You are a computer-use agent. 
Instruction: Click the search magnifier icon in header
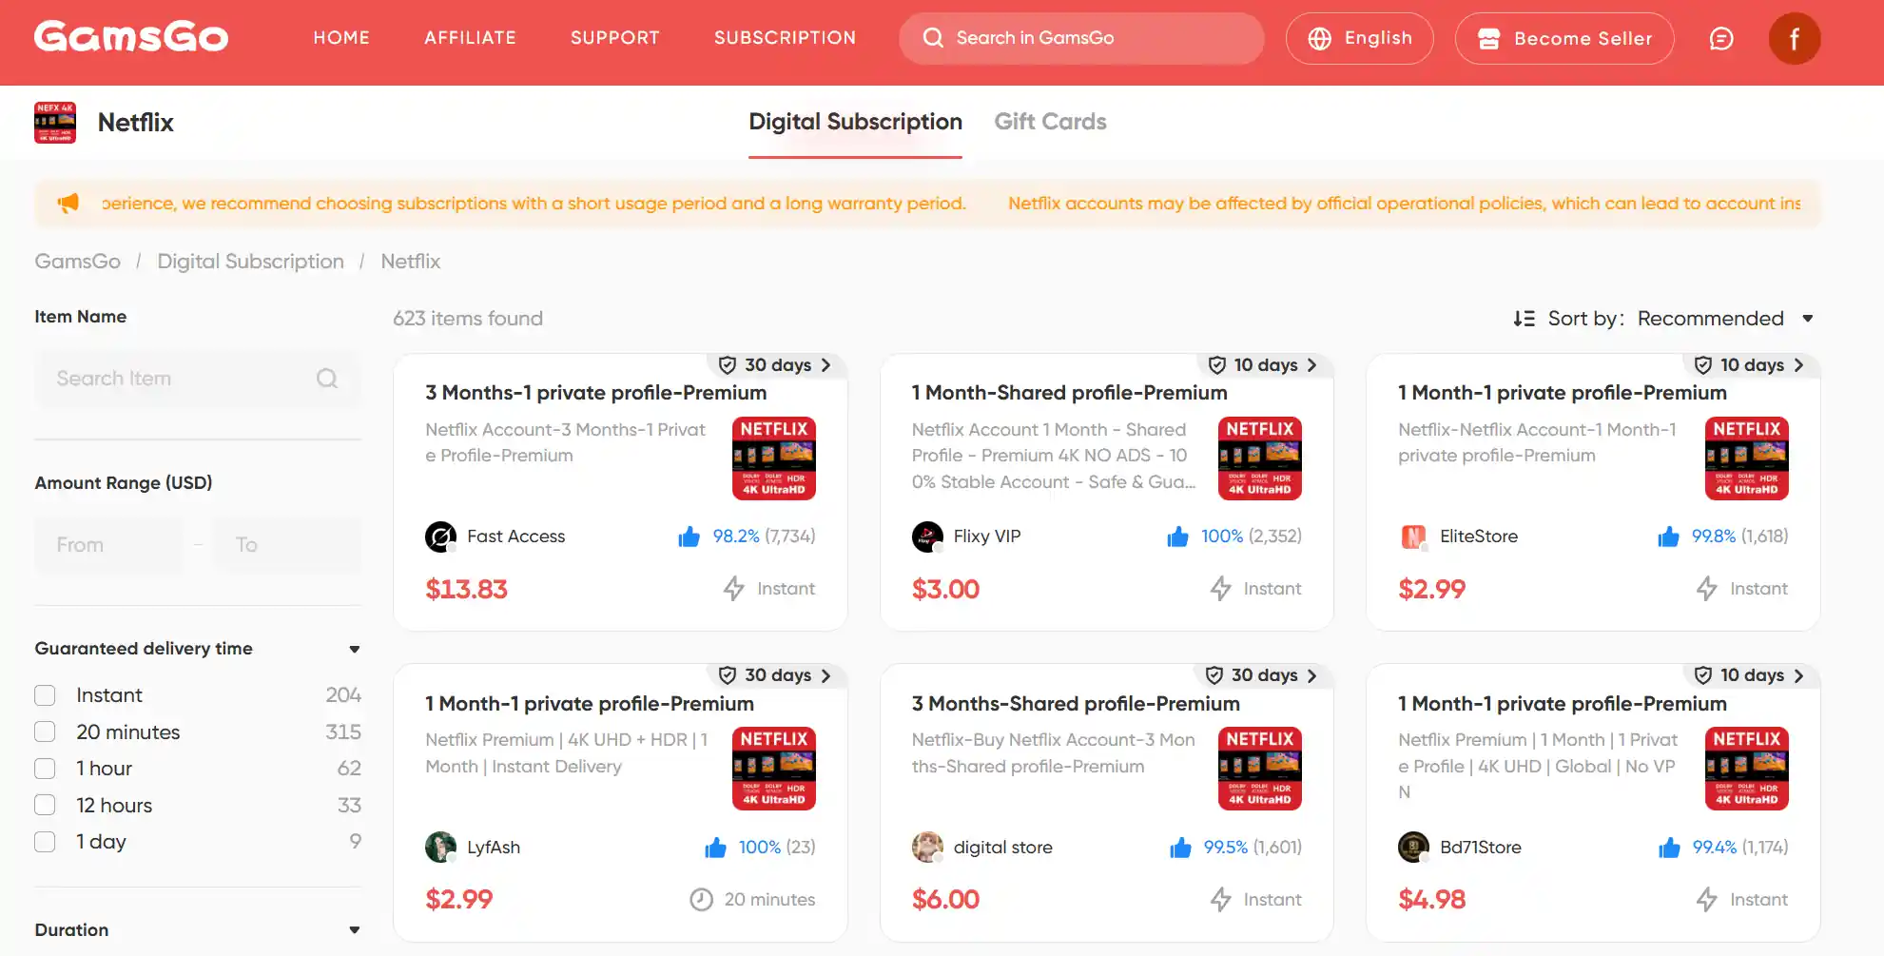tap(933, 38)
